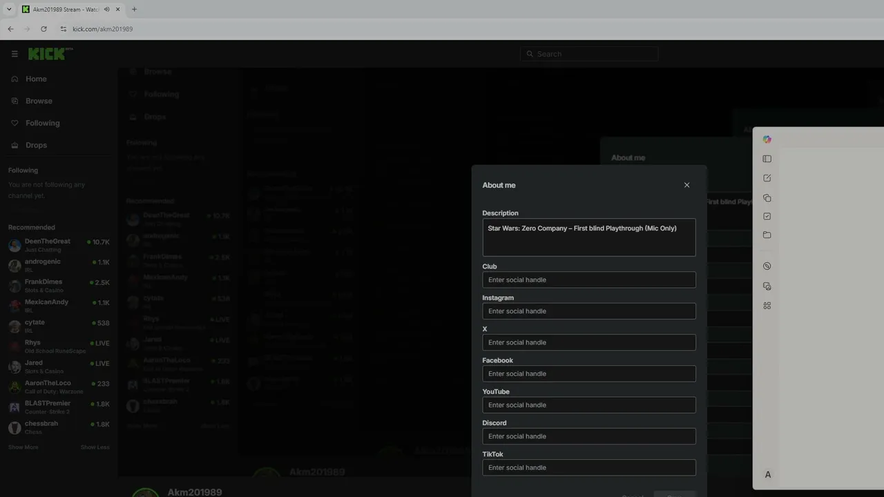Focus the TikTok social handle field
884x497 pixels.
coord(589,467)
